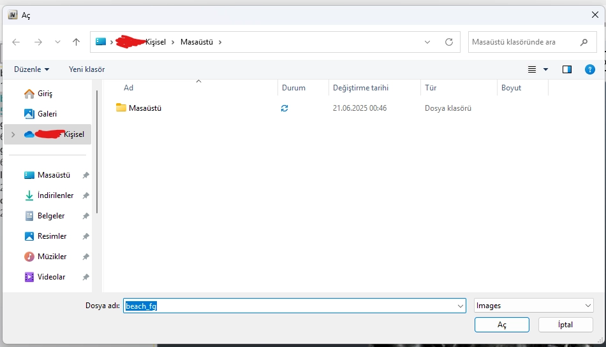Click pin icon next to sidebar Masaüstü

(86, 176)
